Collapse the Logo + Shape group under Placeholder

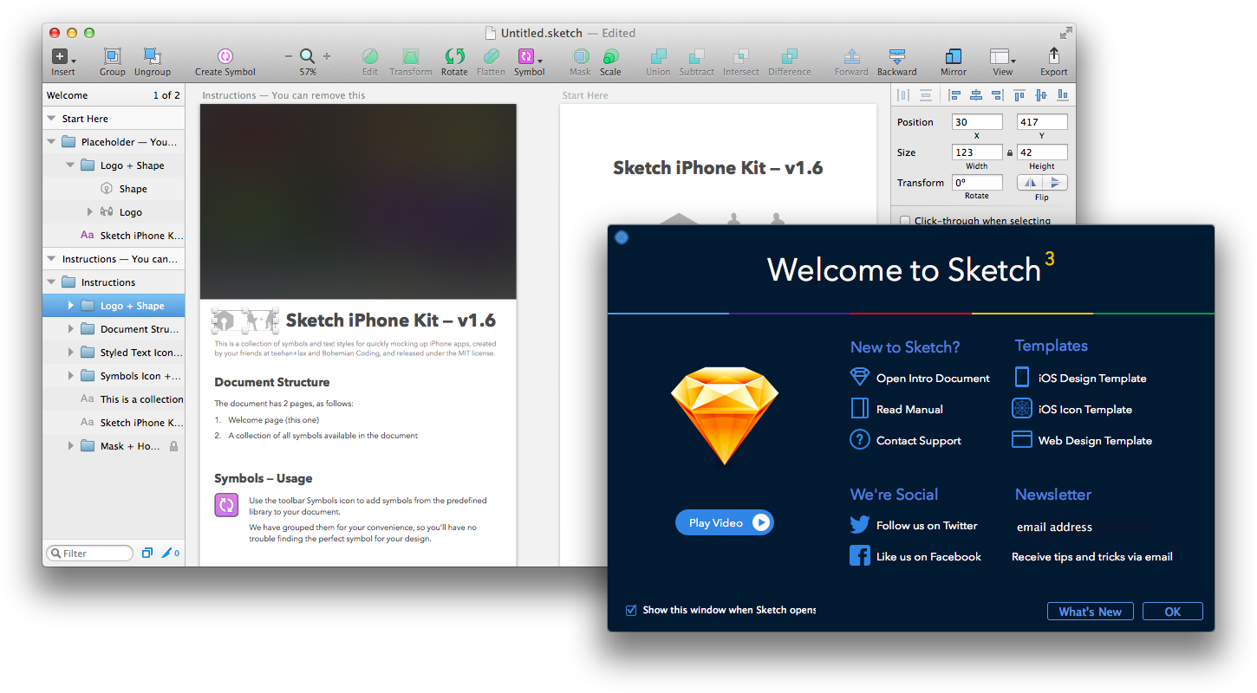pos(70,165)
